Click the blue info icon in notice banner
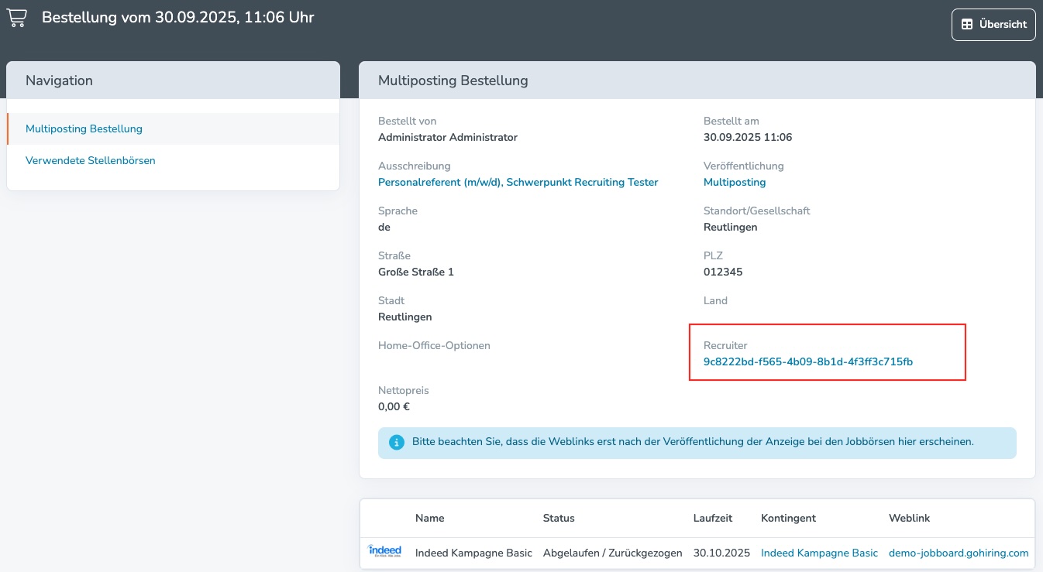 [397, 443]
